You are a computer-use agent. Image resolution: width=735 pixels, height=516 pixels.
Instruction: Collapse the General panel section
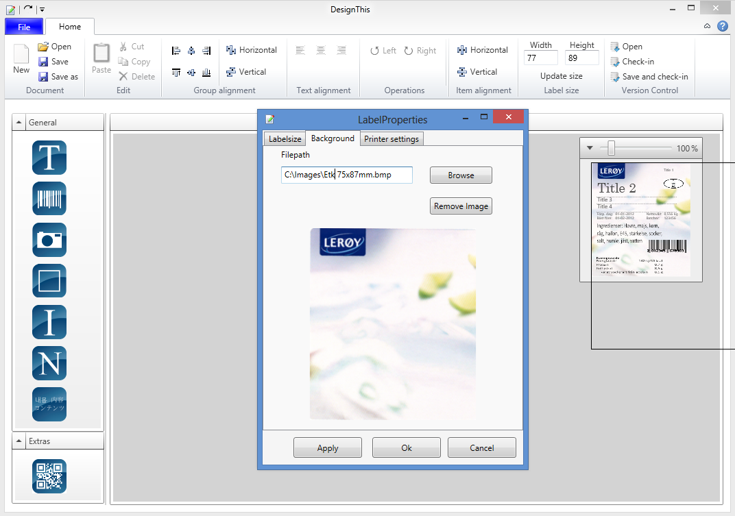tap(19, 123)
